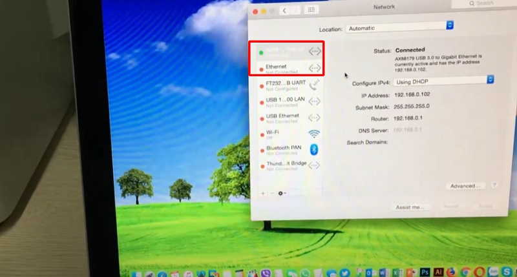Viewport: 517px width, 277px height.
Task: Open Opera from the Dock
Action: [479, 272]
